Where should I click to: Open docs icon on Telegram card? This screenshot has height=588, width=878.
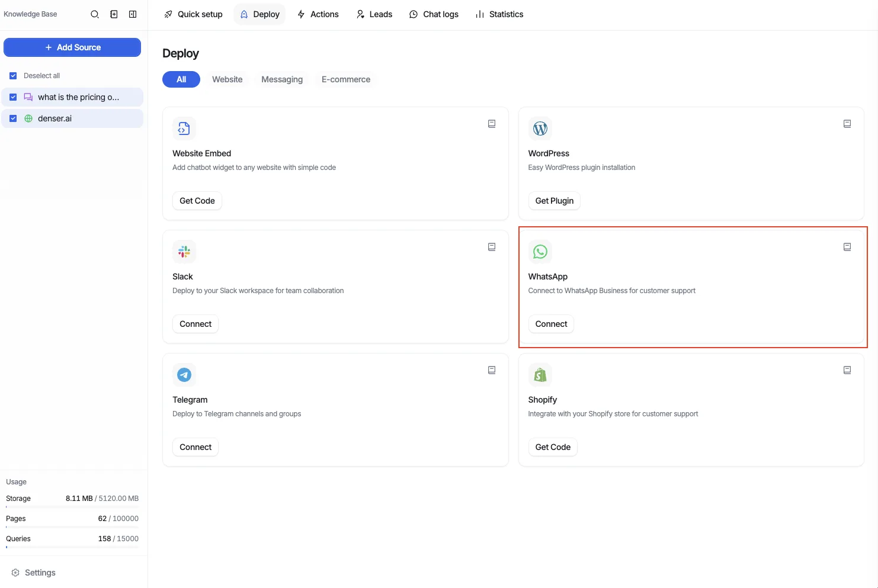(x=492, y=370)
